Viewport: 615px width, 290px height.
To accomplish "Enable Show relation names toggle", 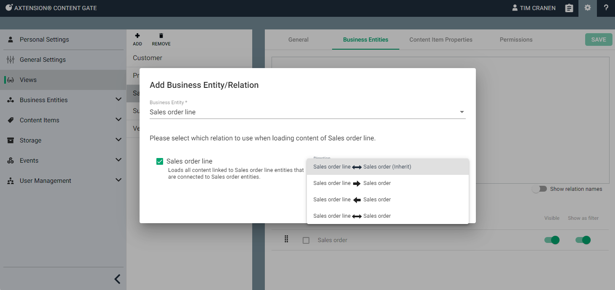I will [539, 189].
